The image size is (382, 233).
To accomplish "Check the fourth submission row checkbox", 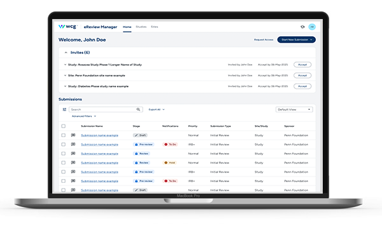I will coord(63,163).
